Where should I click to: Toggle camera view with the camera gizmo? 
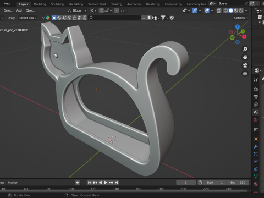click(x=245, y=65)
